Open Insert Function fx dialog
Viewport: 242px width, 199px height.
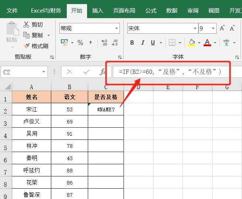pyautogui.click(x=103, y=72)
